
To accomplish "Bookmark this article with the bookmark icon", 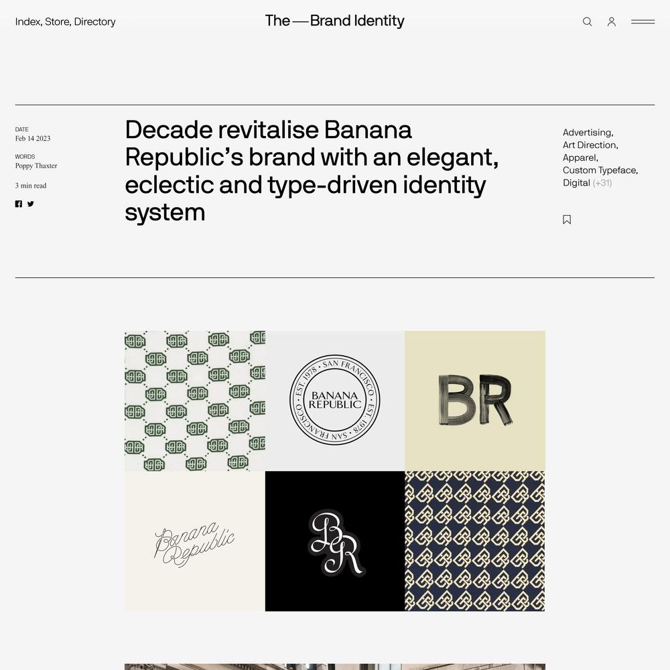I will click(x=567, y=220).
